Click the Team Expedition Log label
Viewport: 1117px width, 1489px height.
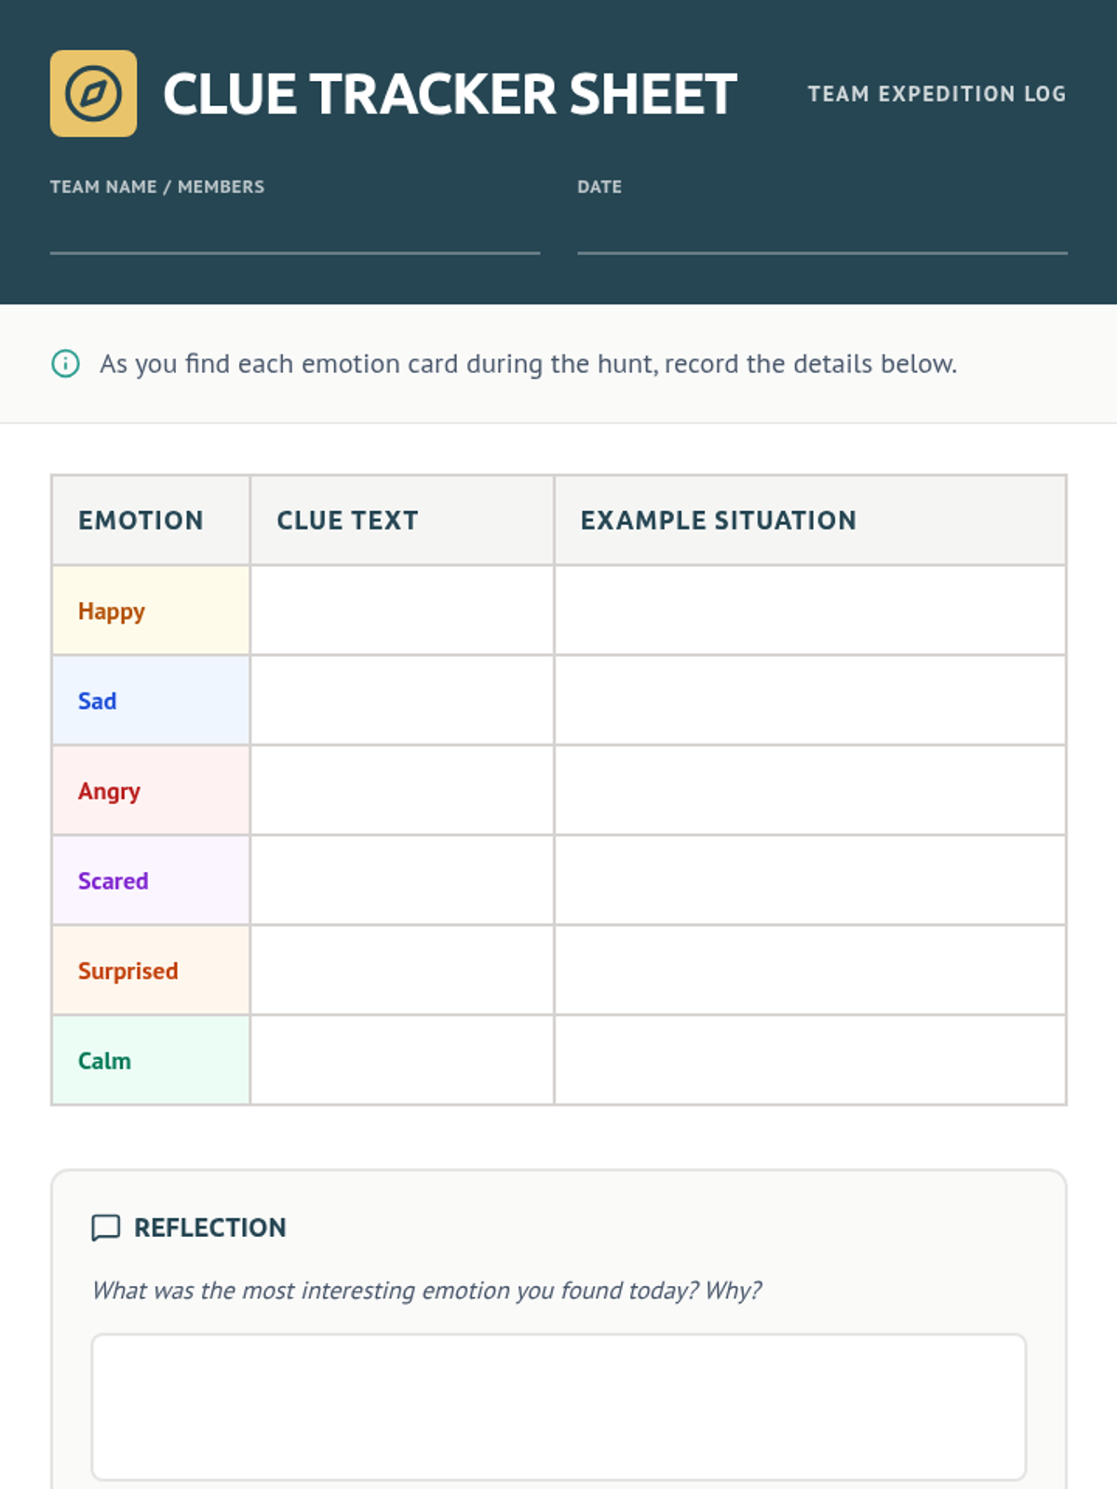[x=936, y=94]
